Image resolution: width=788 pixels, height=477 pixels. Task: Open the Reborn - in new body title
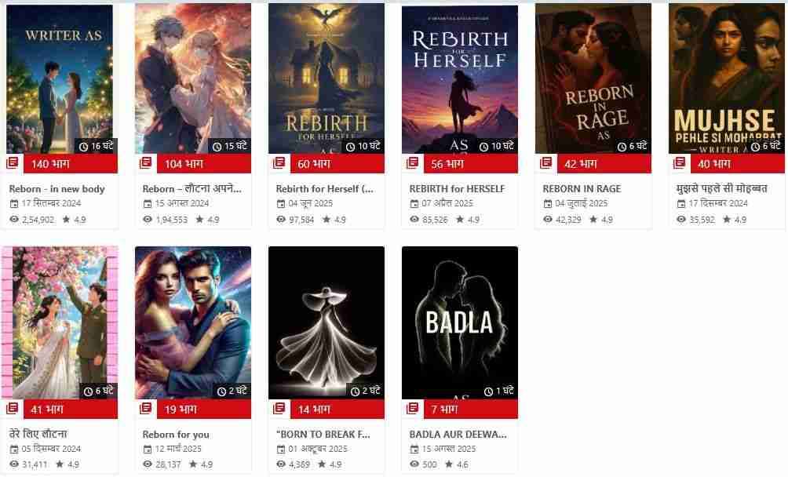57,189
